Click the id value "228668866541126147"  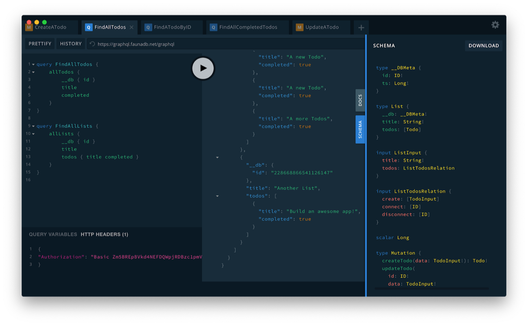coord(302,173)
